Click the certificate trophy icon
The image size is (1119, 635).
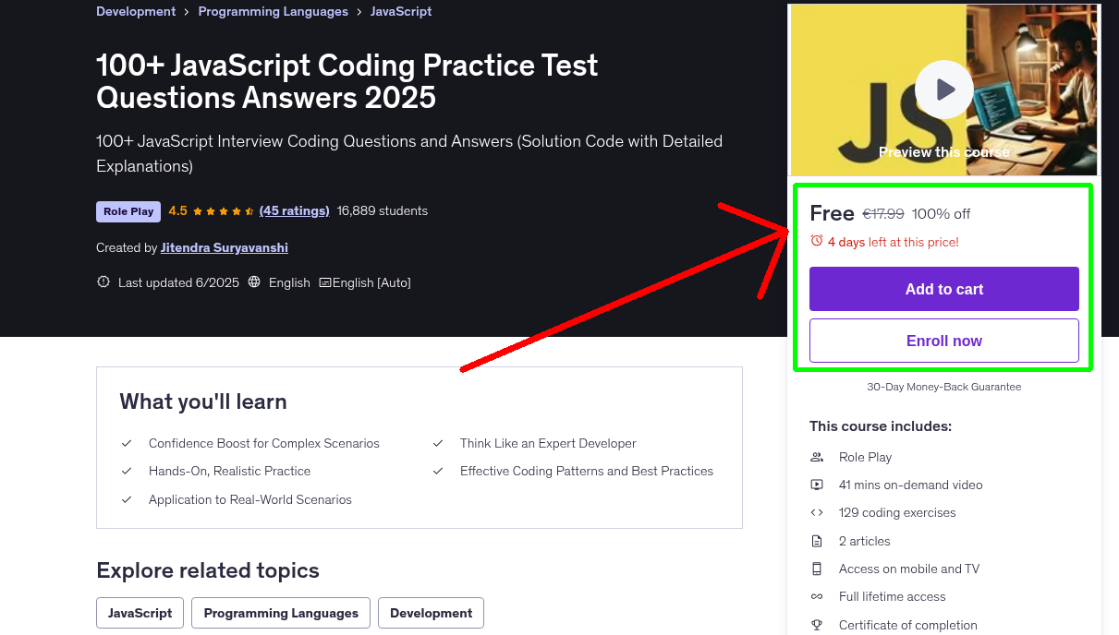[817, 625]
